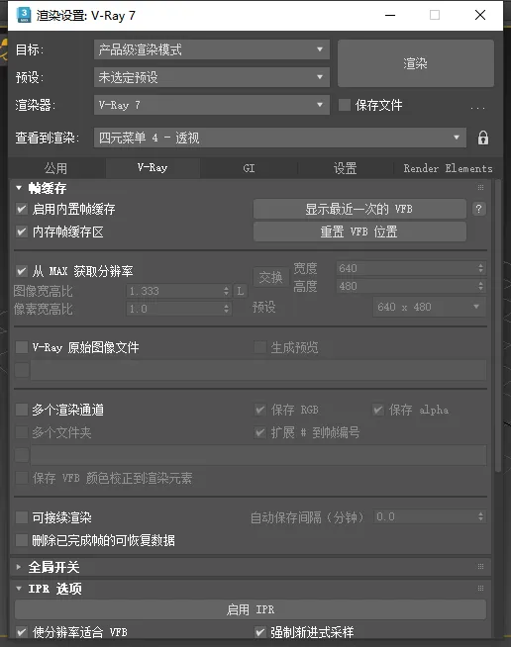The width and height of the screenshot is (511, 647).
Task: Expand the 全局开关 rollout
Action: pyautogui.click(x=19, y=567)
